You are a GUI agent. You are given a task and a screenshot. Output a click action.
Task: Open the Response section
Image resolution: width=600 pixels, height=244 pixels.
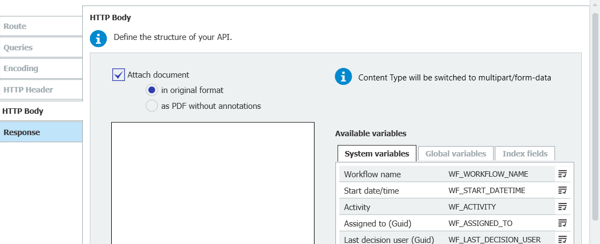pos(41,132)
